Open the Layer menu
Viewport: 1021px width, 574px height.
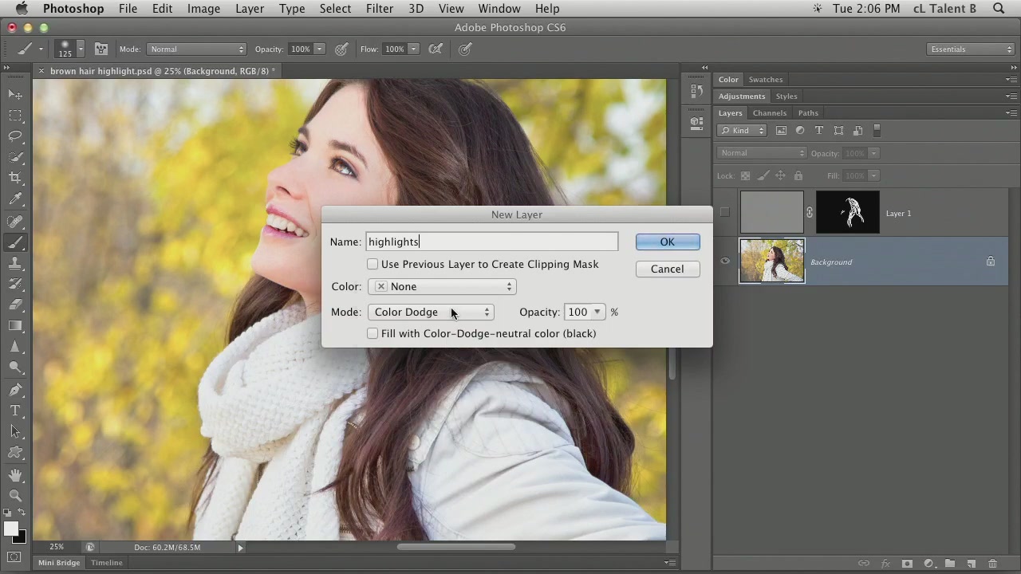pyautogui.click(x=250, y=9)
